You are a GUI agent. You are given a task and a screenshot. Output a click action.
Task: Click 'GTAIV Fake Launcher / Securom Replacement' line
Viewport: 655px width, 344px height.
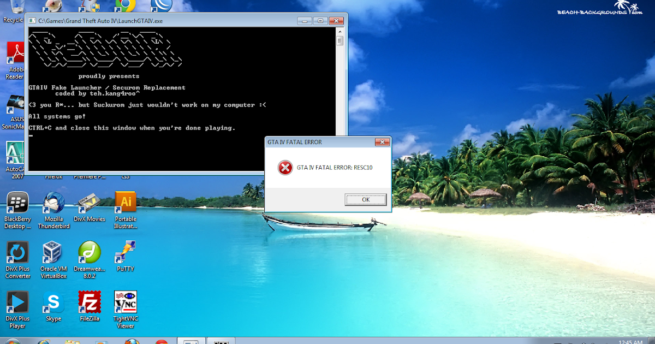[107, 87]
